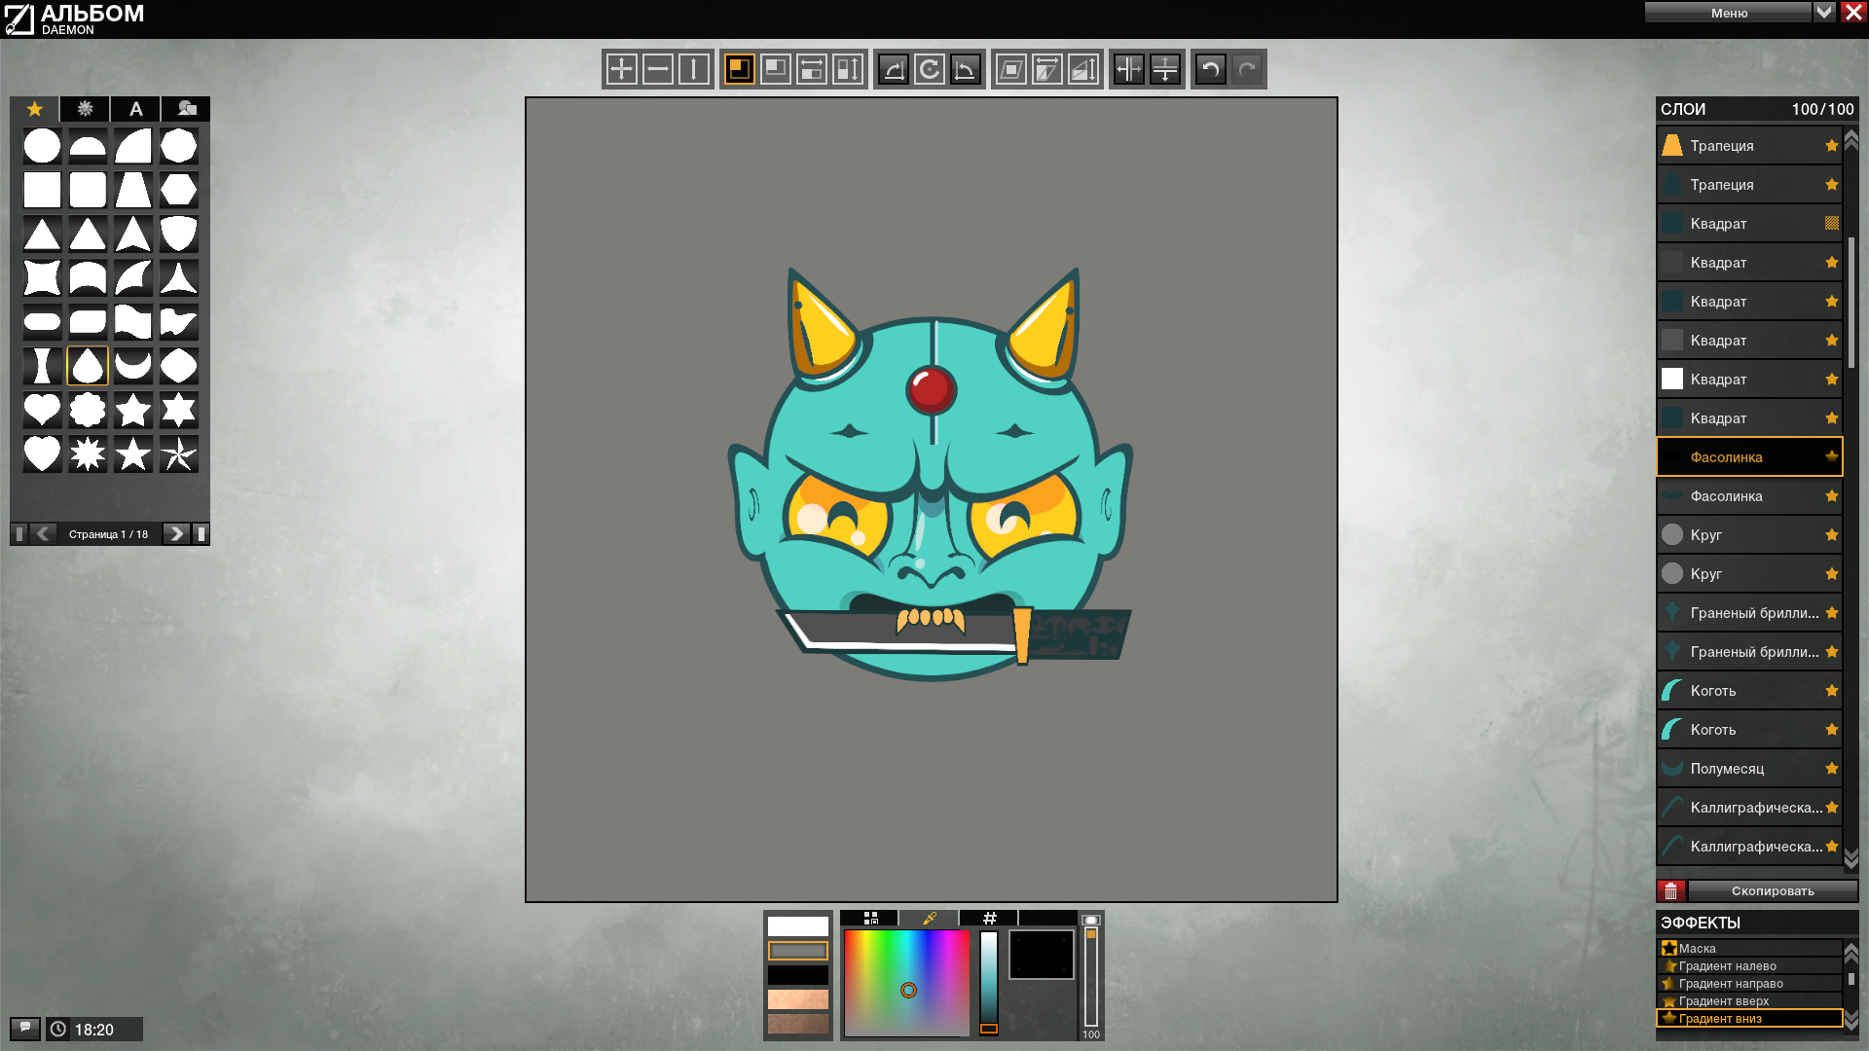Viewport: 1869px width, 1051px height.
Task: Pick the white color swatch
Action: (x=798, y=926)
